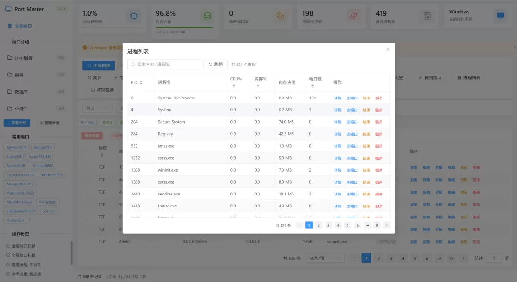
Task: Open the 前端 port group folder
Action: (35, 75)
